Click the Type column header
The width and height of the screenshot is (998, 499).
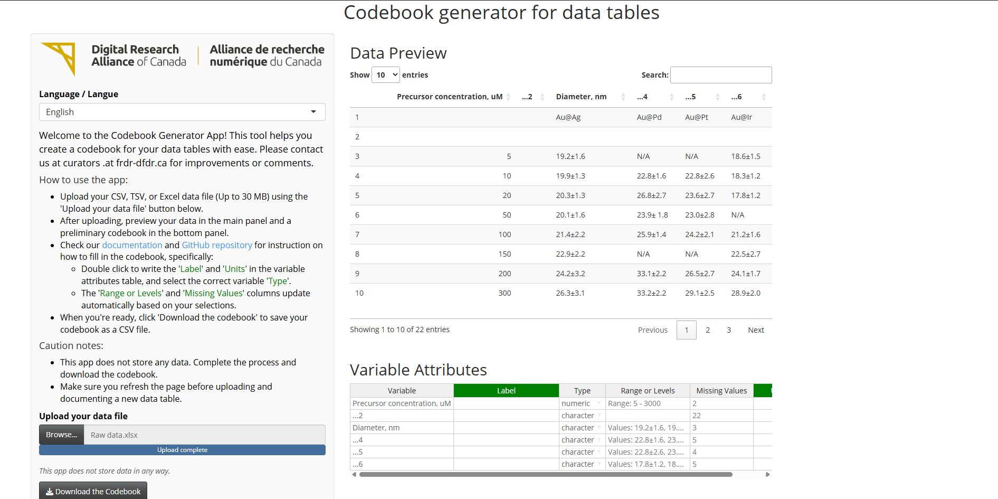click(x=582, y=391)
